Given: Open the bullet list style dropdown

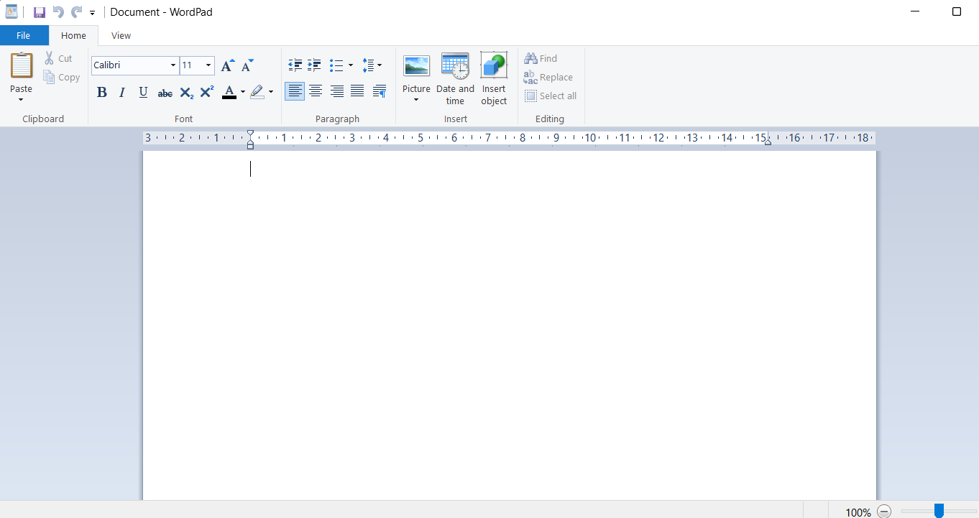Looking at the screenshot, I should (x=350, y=65).
